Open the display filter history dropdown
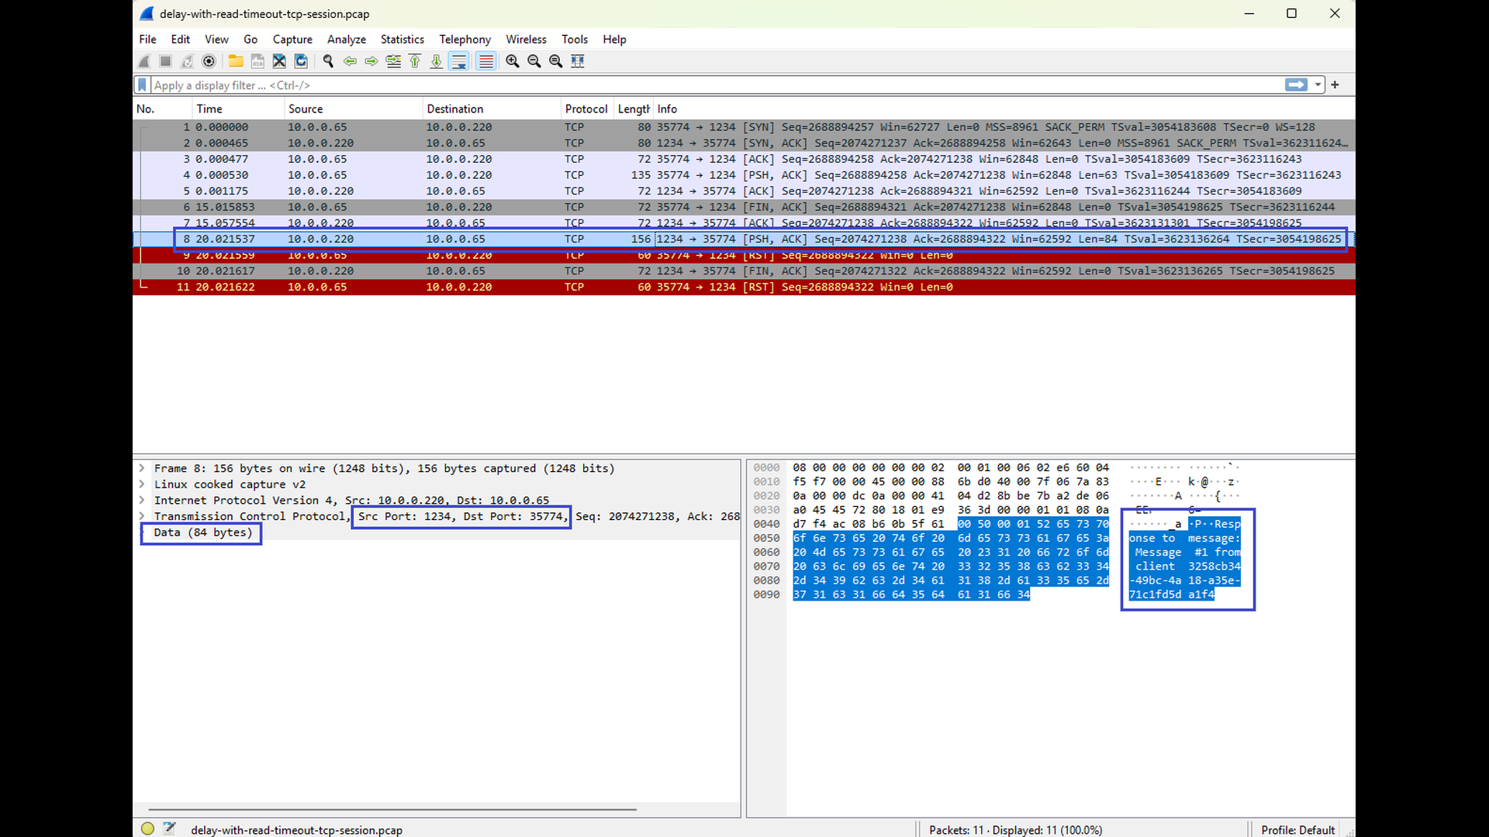The image size is (1489, 837). [x=1318, y=84]
